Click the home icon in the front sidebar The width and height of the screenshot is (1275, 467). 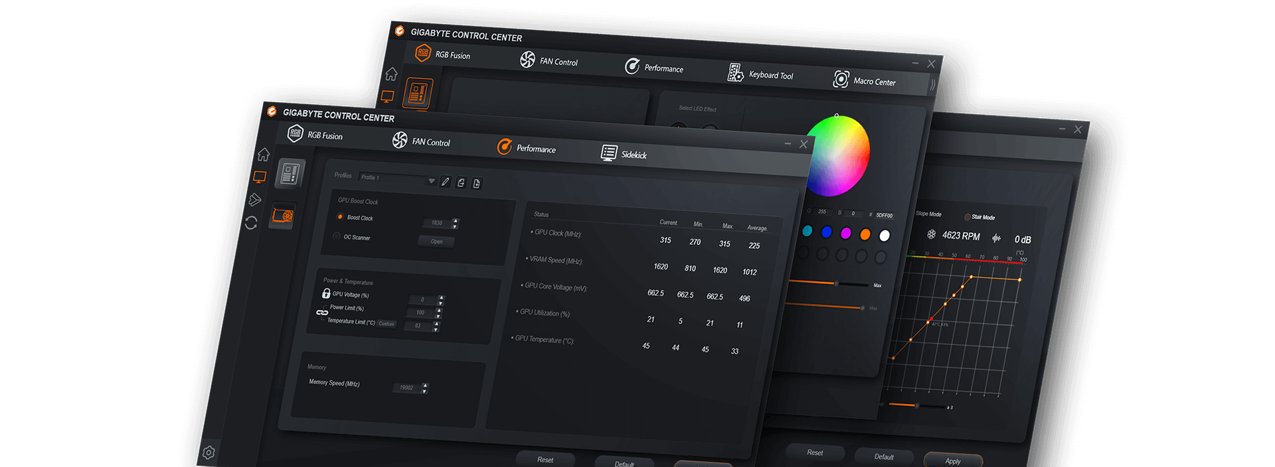264,155
